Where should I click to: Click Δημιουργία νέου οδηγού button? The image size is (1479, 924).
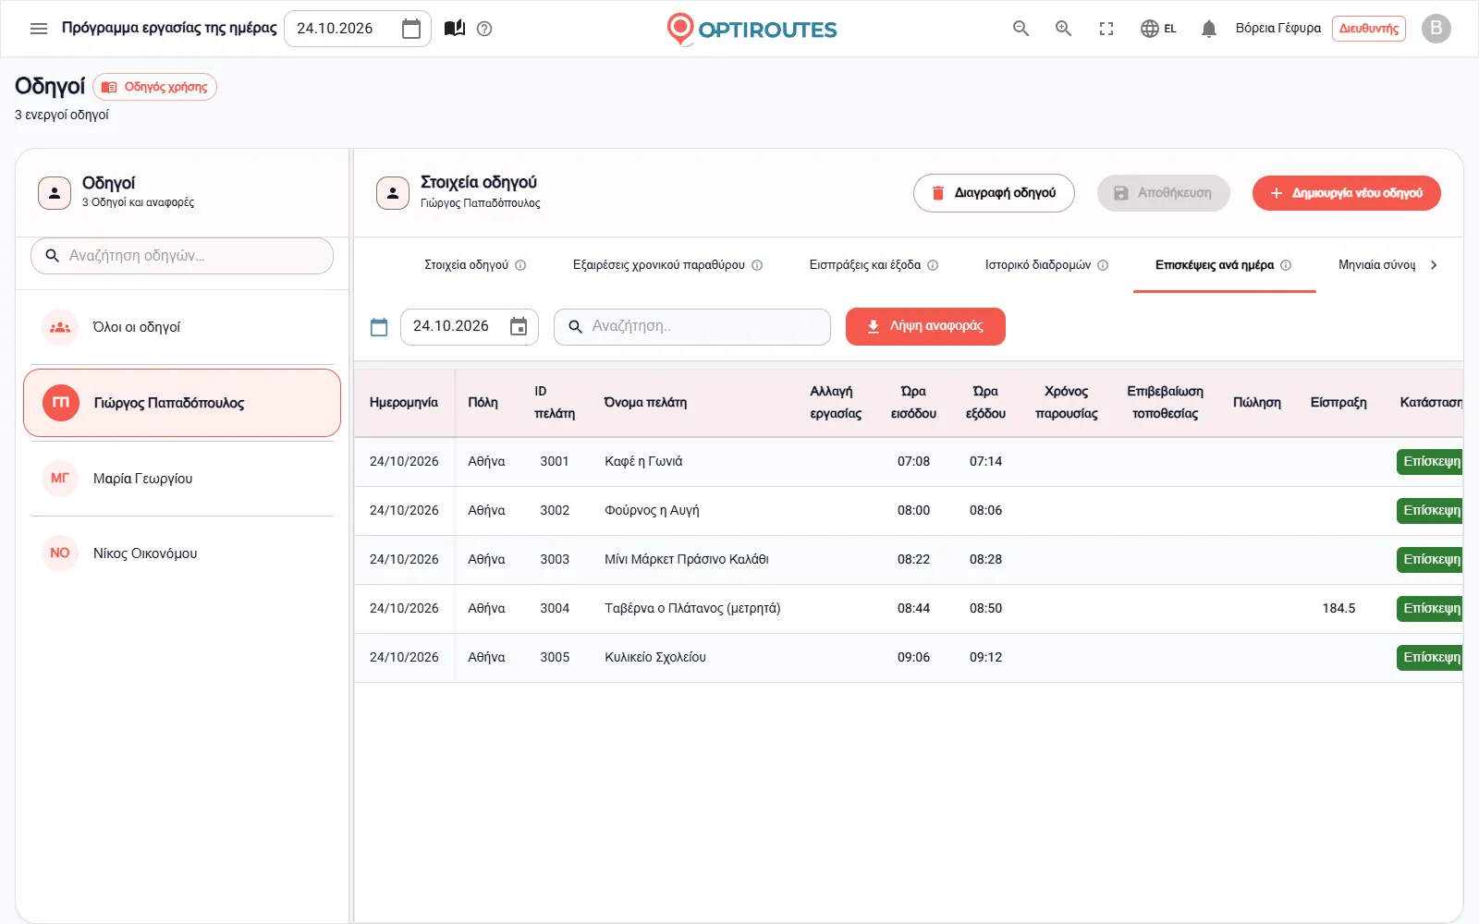tap(1347, 193)
